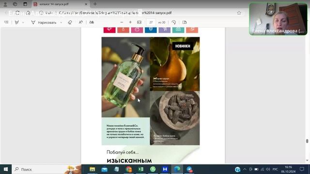Screen dimensions: 310x174
Task: Toggle fit to width icon
Action: (x=139, y=22)
